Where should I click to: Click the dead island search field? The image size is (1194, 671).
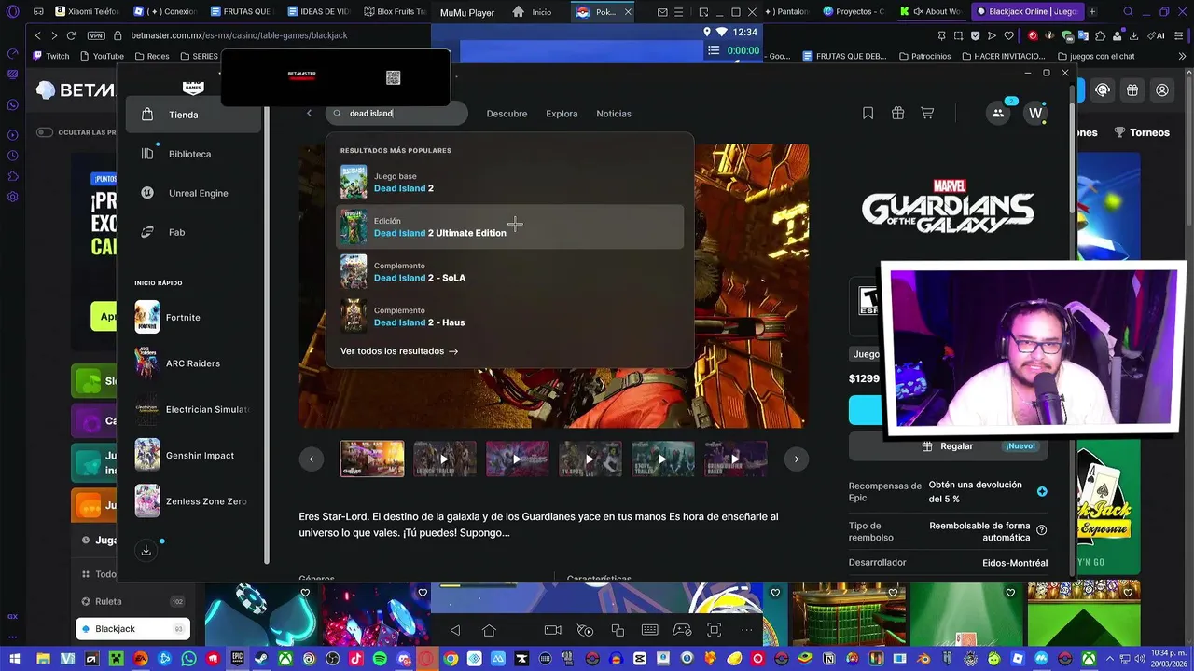[396, 114]
